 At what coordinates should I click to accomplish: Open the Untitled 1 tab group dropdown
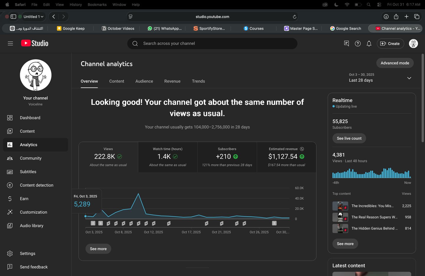point(33,17)
